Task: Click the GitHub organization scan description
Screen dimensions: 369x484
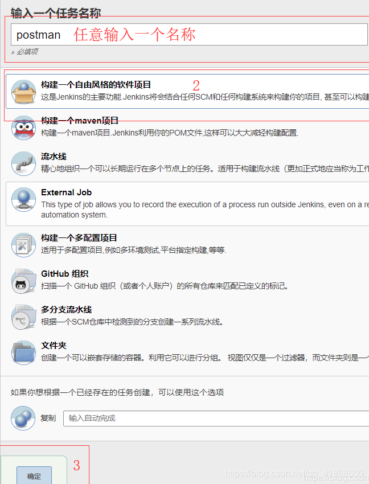Action: (165, 286)
